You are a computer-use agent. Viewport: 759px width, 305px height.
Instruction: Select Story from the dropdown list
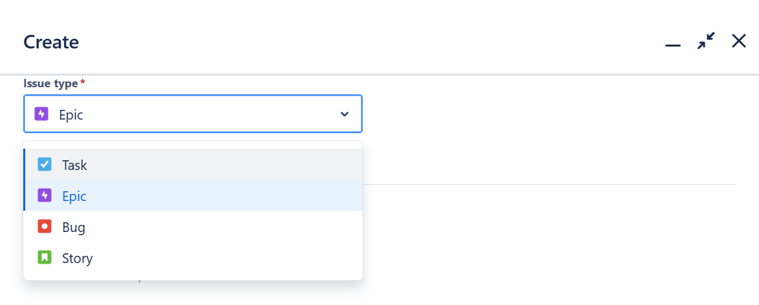(193, 258)
